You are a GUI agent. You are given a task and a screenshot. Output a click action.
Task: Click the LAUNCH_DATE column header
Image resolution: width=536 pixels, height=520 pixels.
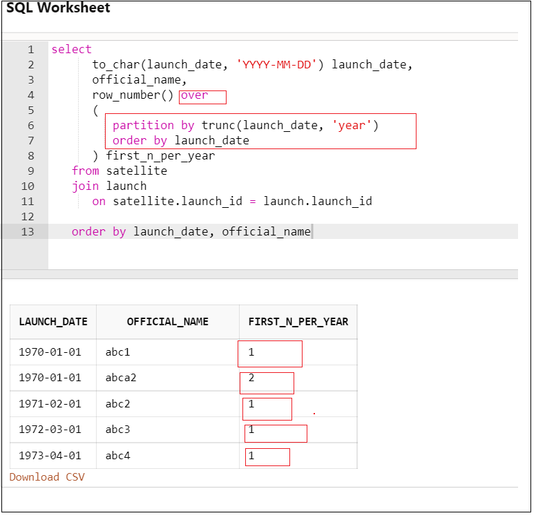[53, 322]
